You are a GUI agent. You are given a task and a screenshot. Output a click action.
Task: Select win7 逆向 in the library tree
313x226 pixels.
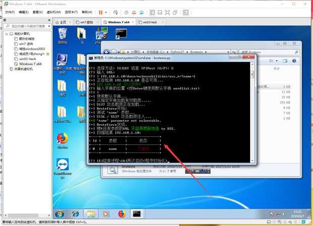point(26,44)
